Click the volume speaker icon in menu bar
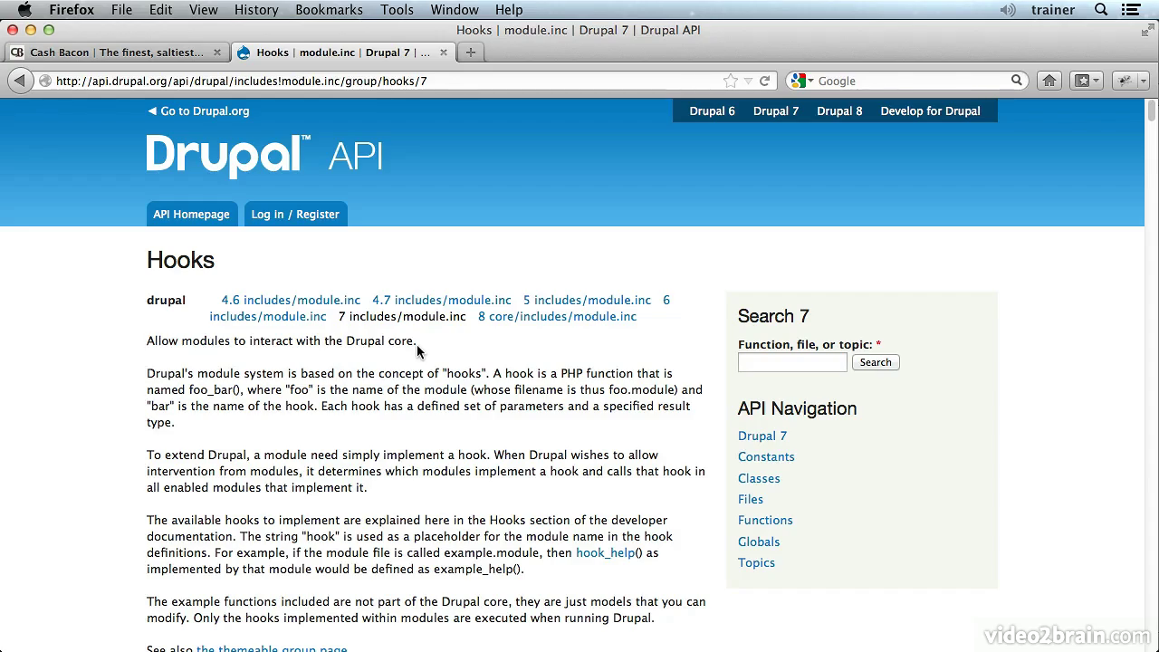The width and height of the screenshot is (1159, 652). pos(1008,10)
